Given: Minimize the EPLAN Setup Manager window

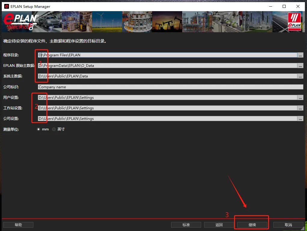Looking at the screenshot, I should pyautogui.click(x=271, y=6).
